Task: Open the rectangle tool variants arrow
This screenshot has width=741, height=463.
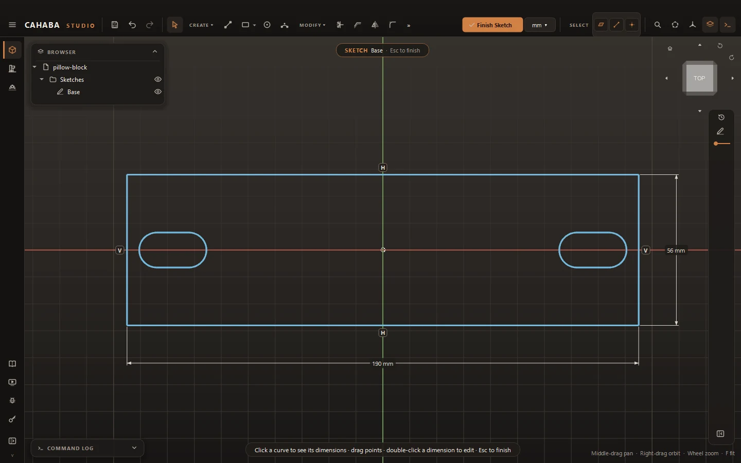Action: (x=255, y=25)
